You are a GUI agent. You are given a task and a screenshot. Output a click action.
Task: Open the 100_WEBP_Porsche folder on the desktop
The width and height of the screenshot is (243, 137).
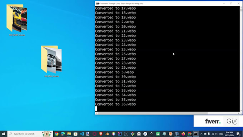click(x=17, y=20)
